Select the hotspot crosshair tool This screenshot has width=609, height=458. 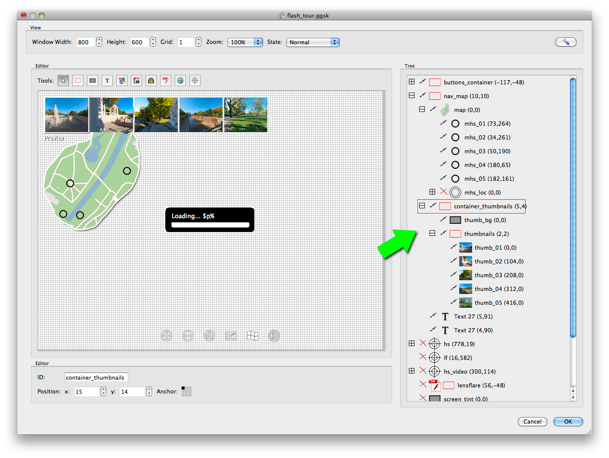pos(195,80)
